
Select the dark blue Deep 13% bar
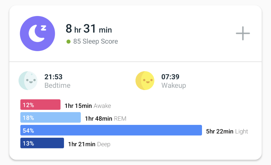[x=42, y=143]
